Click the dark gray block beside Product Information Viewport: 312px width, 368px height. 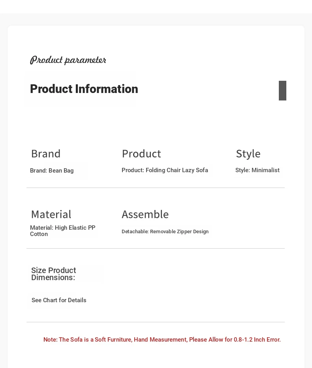click(x=282, y=91)
